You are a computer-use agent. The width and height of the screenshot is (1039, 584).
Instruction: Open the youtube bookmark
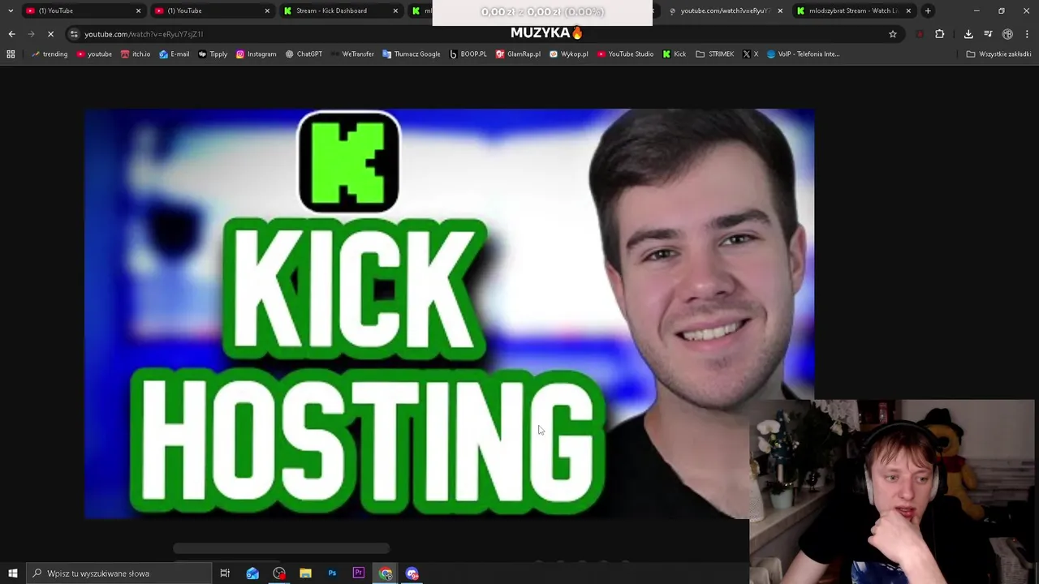[94, 54]
